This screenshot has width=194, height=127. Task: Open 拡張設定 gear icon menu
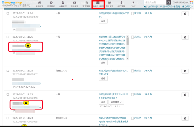[x=51, y=4]
